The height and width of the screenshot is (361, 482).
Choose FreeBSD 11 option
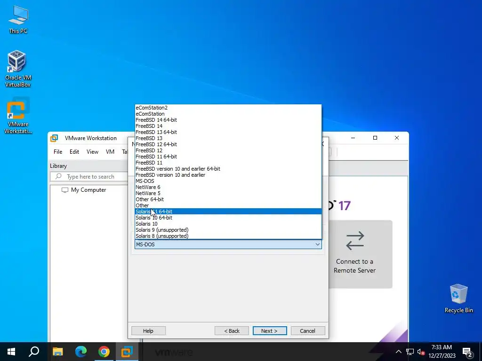(228, 163)
